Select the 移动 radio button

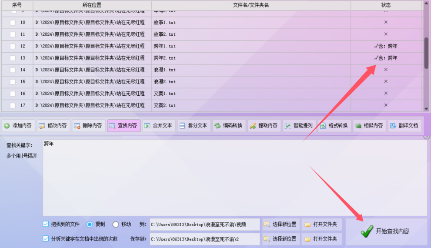116,225
